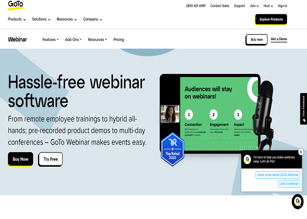
Task: Expand the Company menu
Action: point(93,19)
